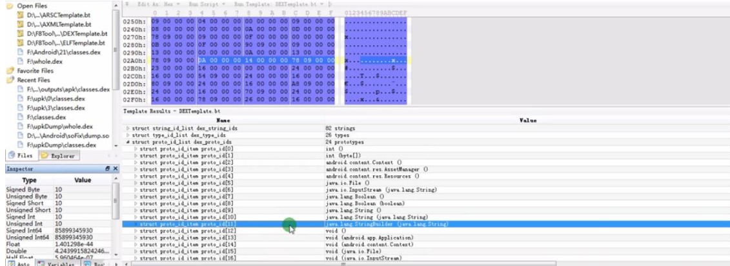Collapse struct proto_id_list dex_proto_ids
The image size is (730, 266).
128,142
